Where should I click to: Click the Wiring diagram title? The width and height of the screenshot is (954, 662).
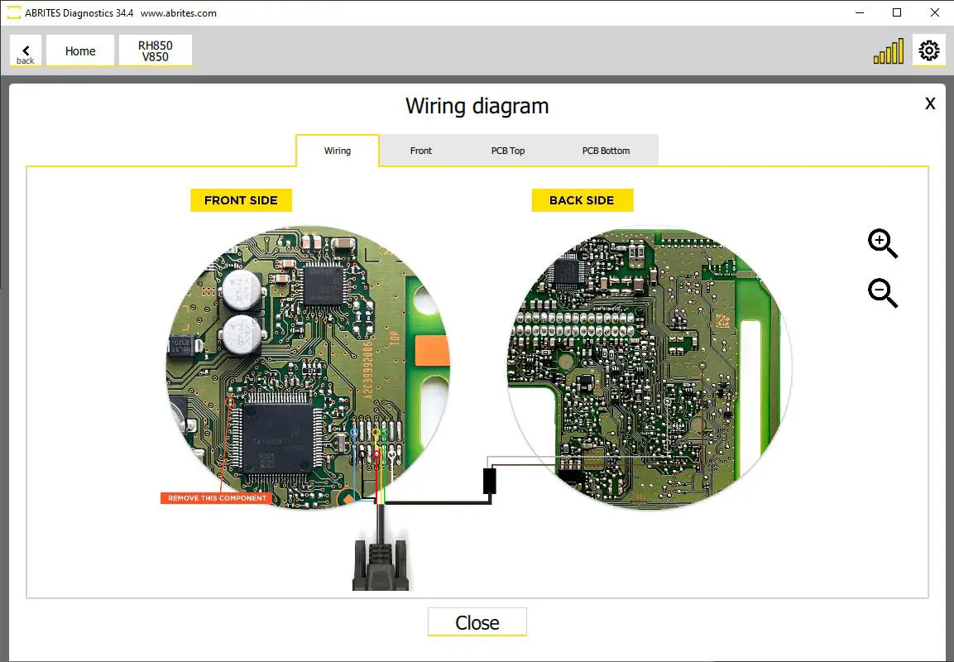point(477,106)
